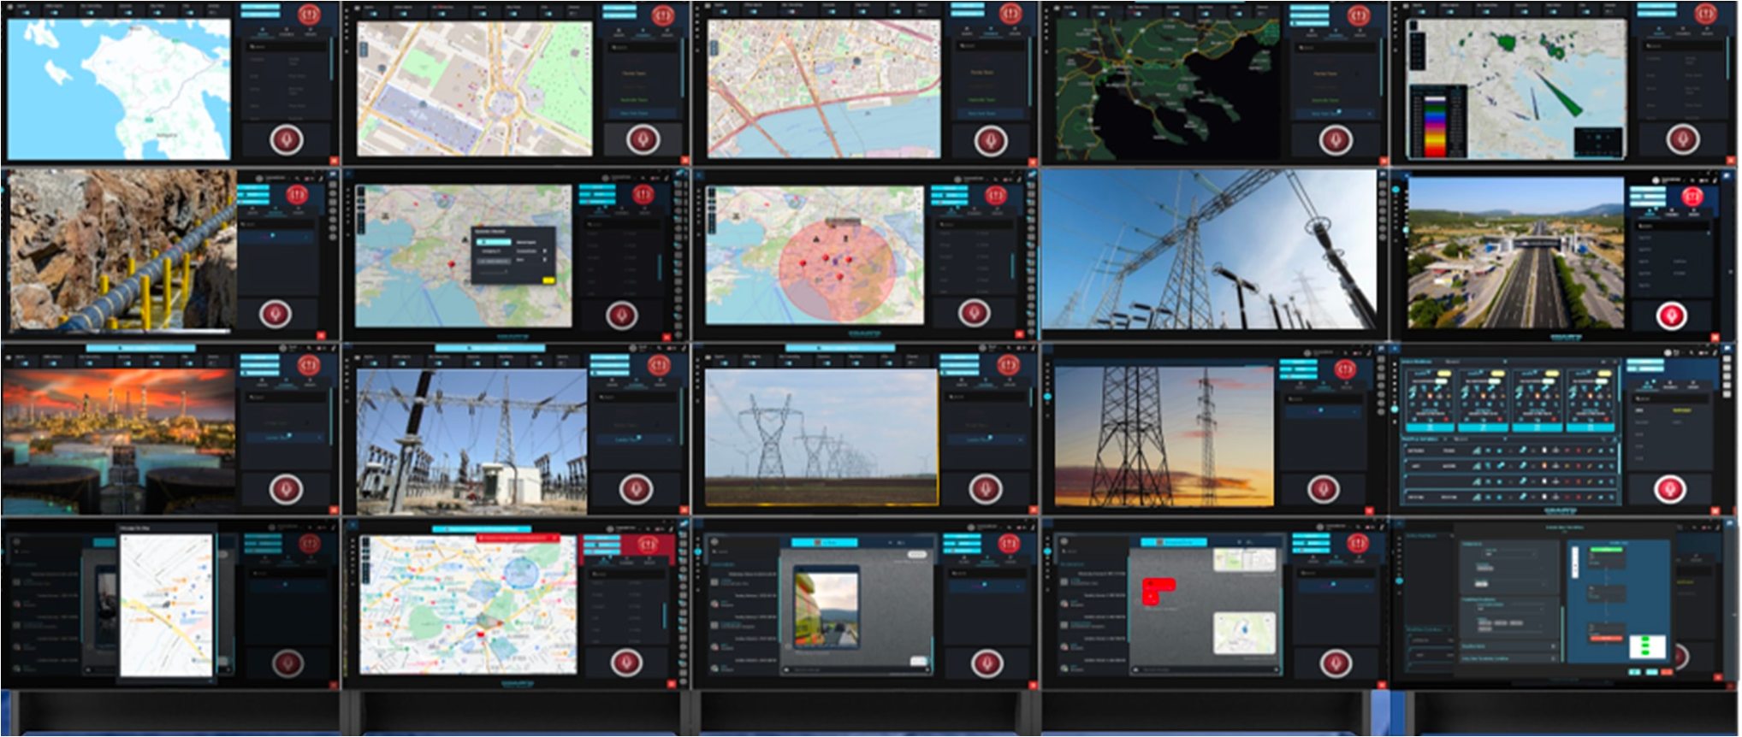Click the red emergency icon on the dark-themed map screen
The height and width of the screenshot is (737, 1742).
tap(1360, 15)
